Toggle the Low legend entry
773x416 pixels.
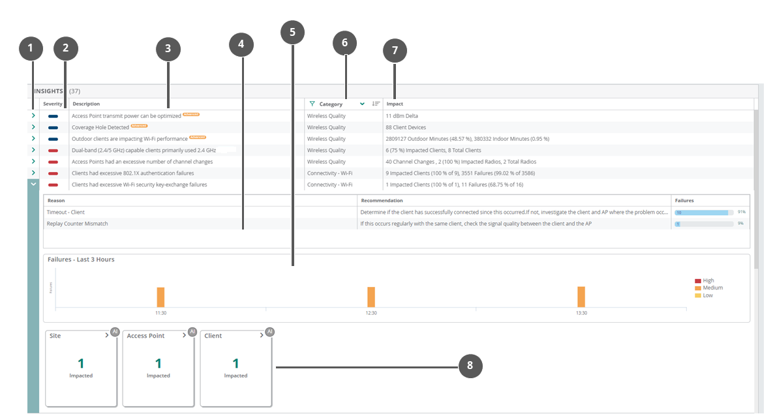pos(704,295)
